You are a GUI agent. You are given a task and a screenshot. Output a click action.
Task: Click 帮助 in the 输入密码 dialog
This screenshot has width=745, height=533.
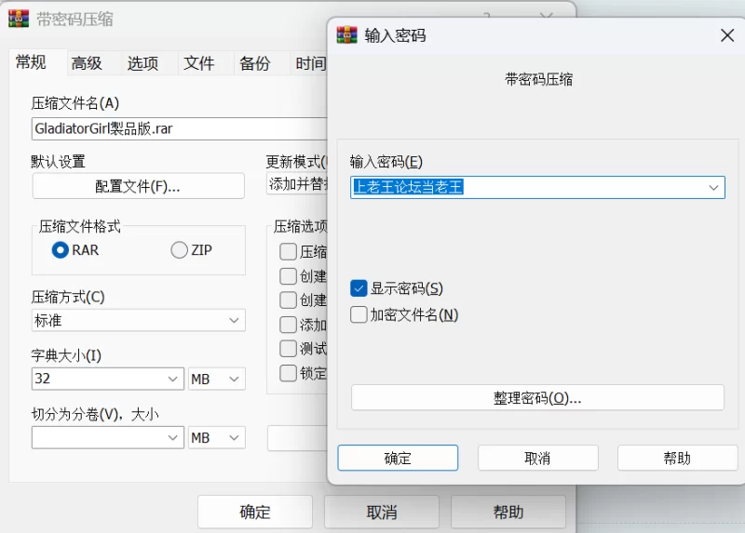click(x=677, y=458)
